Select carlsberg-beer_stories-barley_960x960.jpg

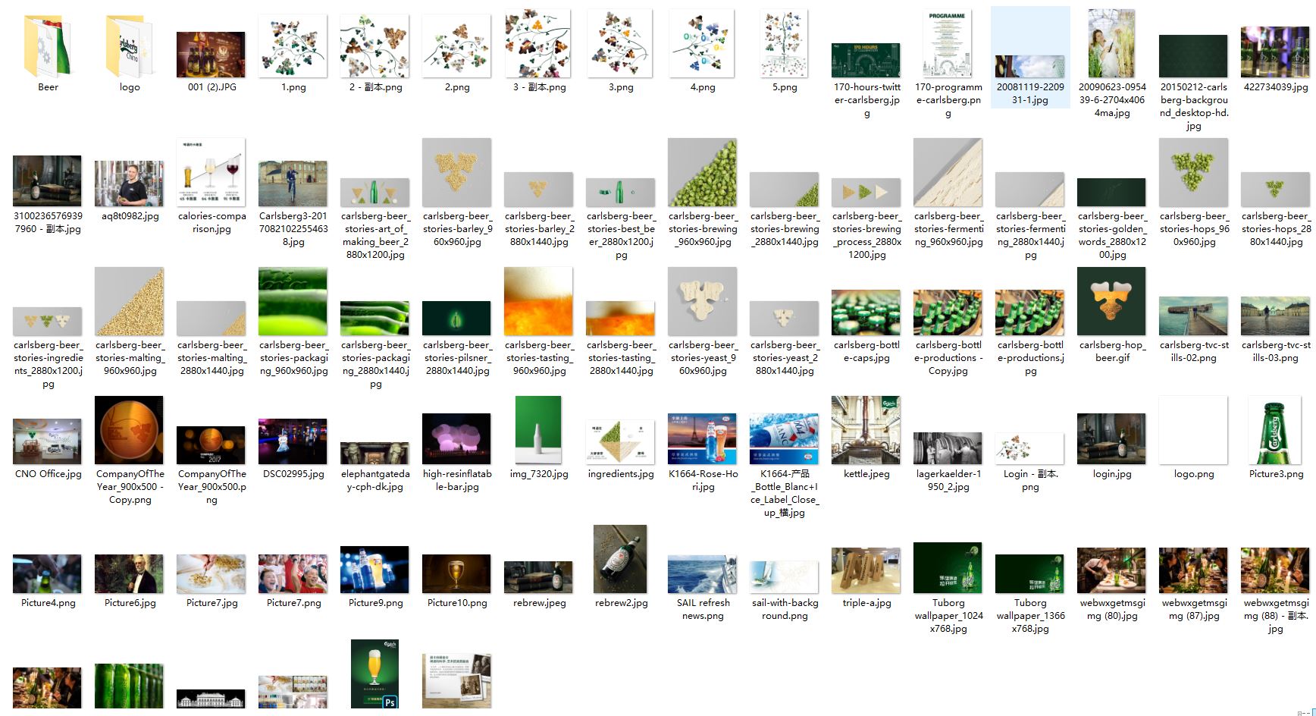coord(456,172)
